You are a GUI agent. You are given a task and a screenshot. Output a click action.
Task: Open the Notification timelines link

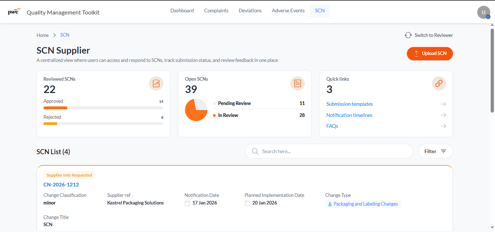point(349,115)
